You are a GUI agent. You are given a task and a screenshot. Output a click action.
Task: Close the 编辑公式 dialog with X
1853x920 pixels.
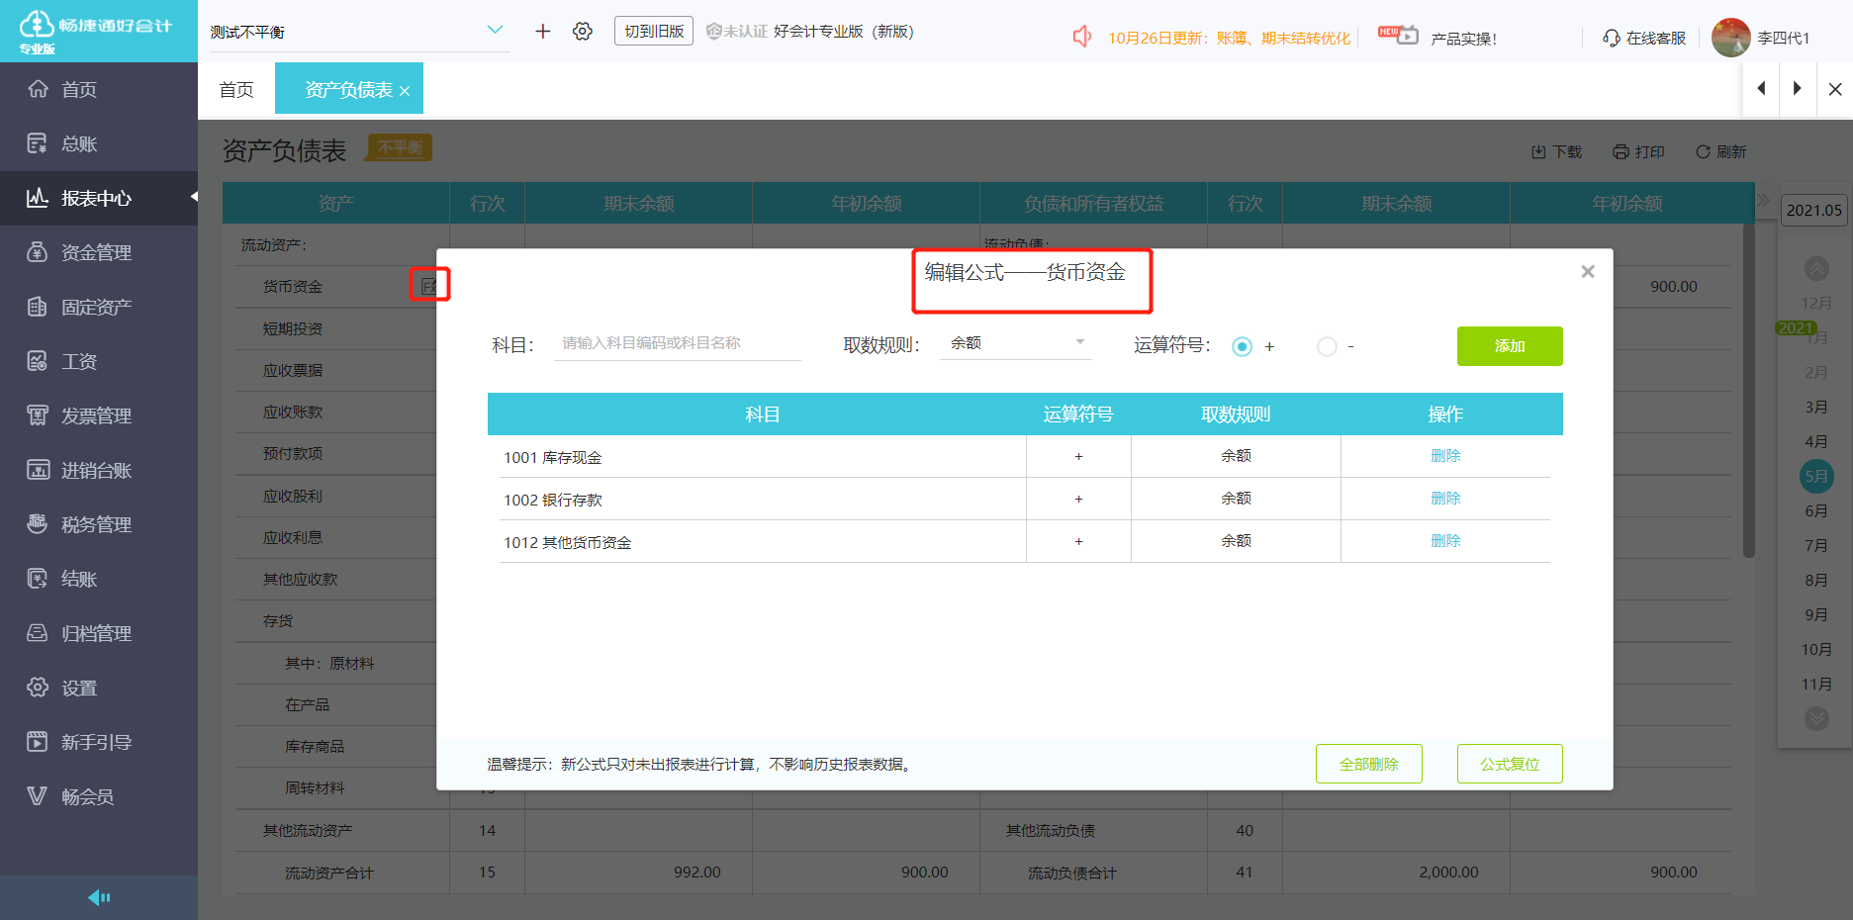tap(1587, 272)
